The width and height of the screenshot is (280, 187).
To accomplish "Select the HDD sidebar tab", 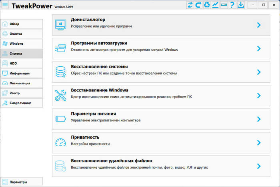I will [21, 64].
